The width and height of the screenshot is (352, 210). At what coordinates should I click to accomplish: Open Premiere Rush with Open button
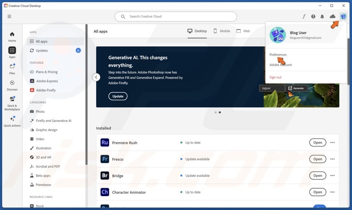318,143
